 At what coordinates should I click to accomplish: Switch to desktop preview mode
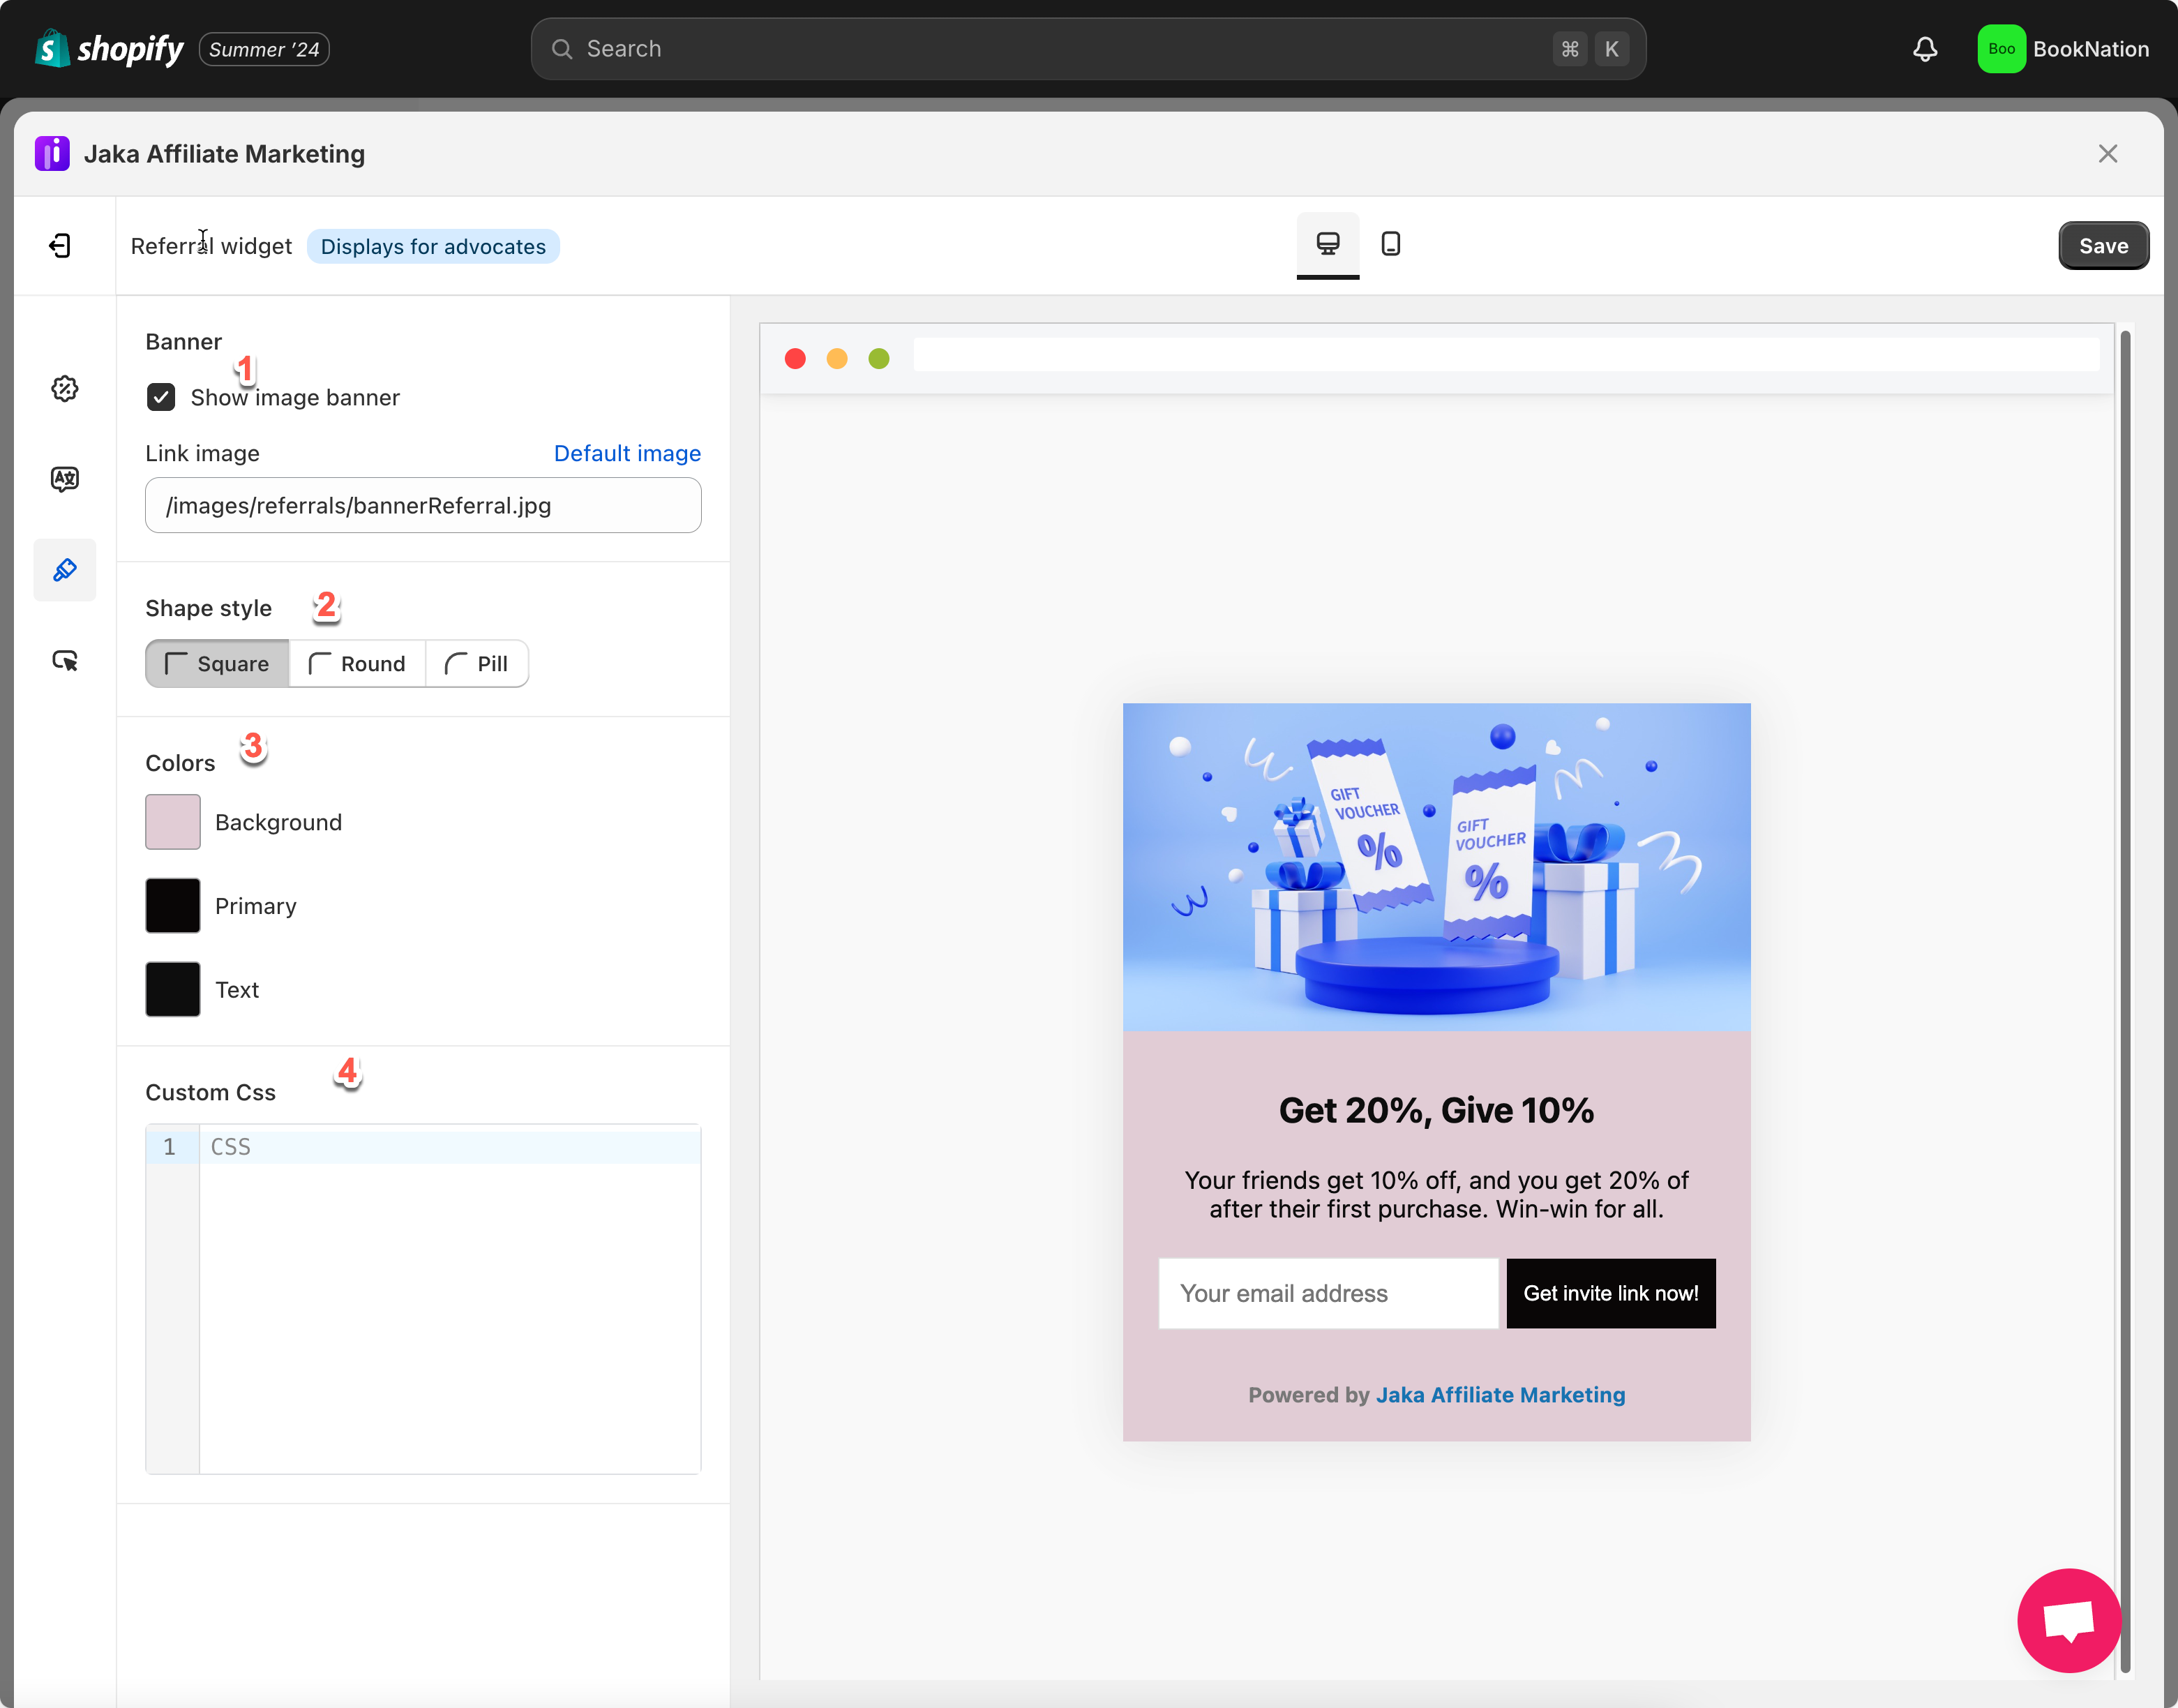pyautogui.click(x=1327, y=244)
